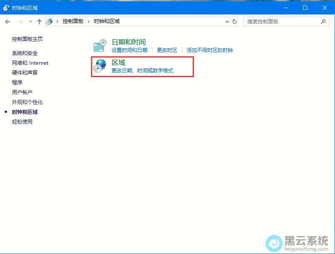Open 控制面板主页 from the sidebar
The image size is (335, 254).
pyautogui.click(x=27, y=39)
